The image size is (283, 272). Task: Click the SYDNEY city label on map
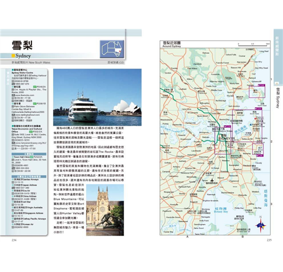coord(224,139)
